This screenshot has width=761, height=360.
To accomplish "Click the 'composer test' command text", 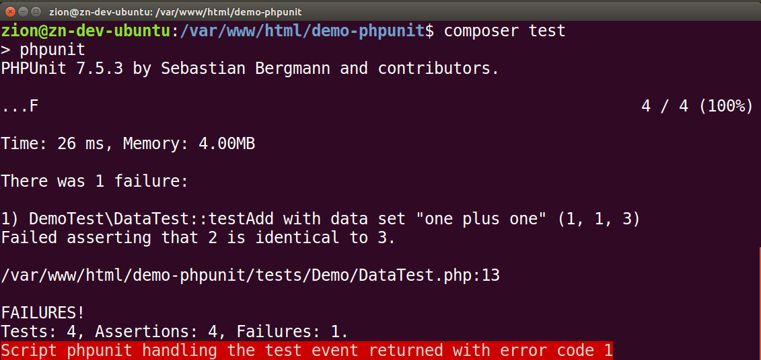I will [505, 30].
